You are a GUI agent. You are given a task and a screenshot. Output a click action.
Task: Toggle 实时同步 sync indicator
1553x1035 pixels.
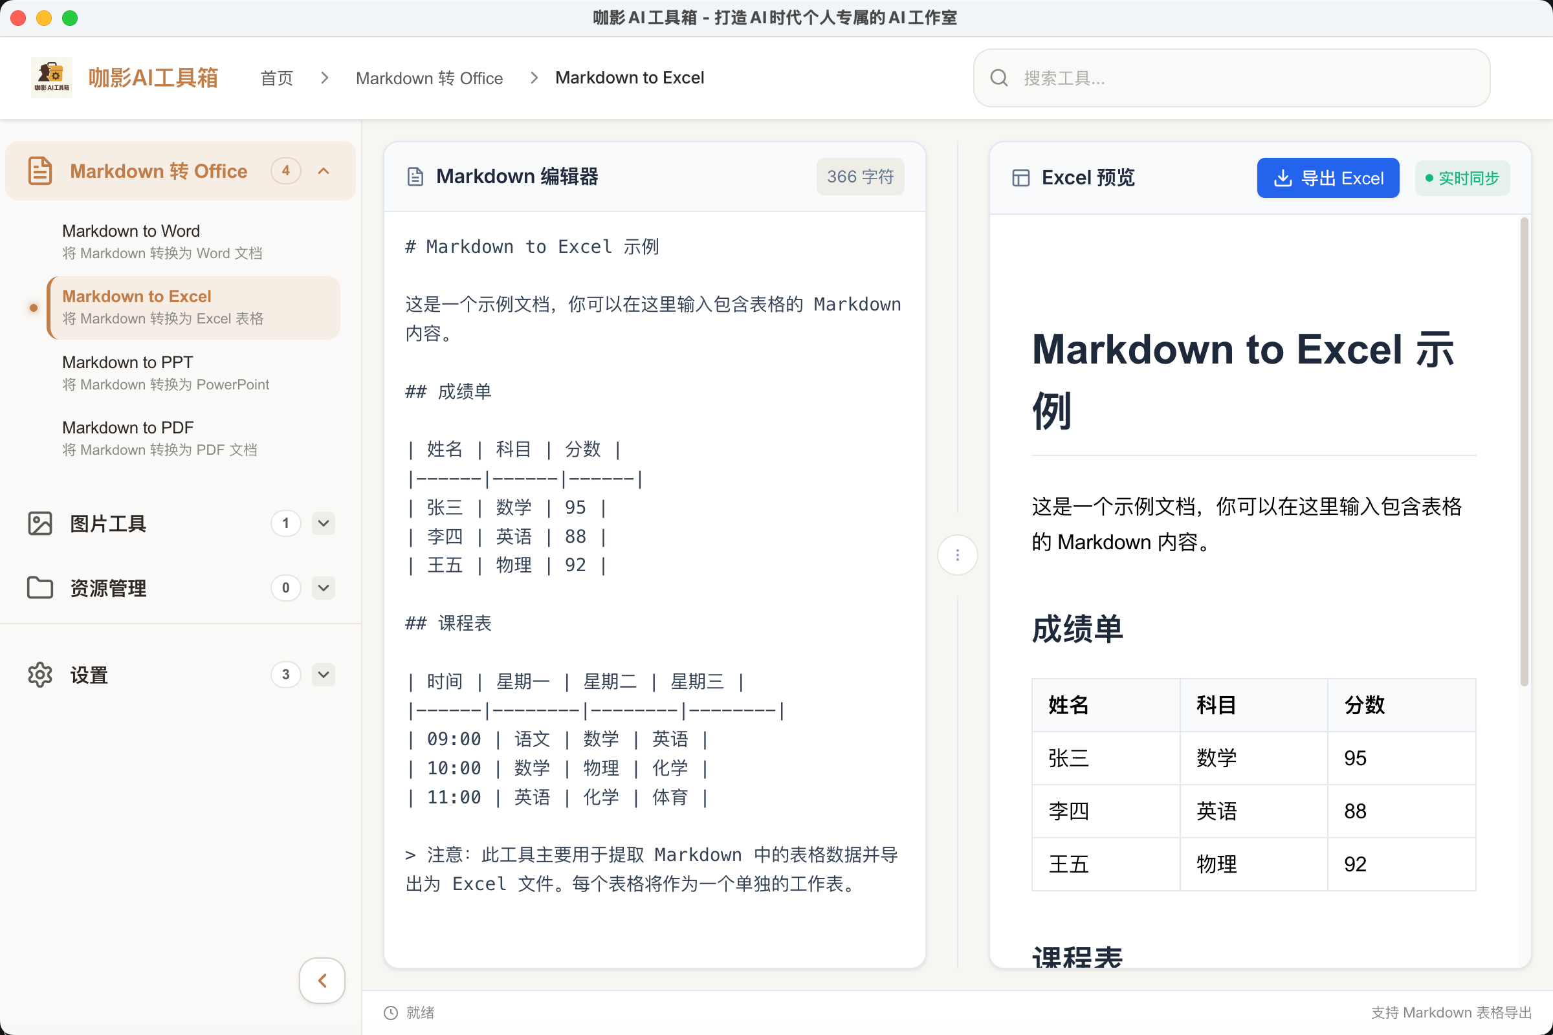pos(1462,177)
